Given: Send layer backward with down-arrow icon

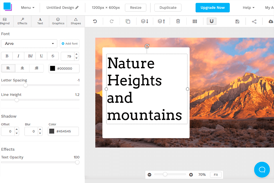Looking at the screenshot, I should (x=145, y=21).
